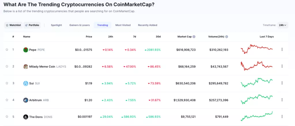
Task: Select the Trending tab
Action: pos(103,25)
